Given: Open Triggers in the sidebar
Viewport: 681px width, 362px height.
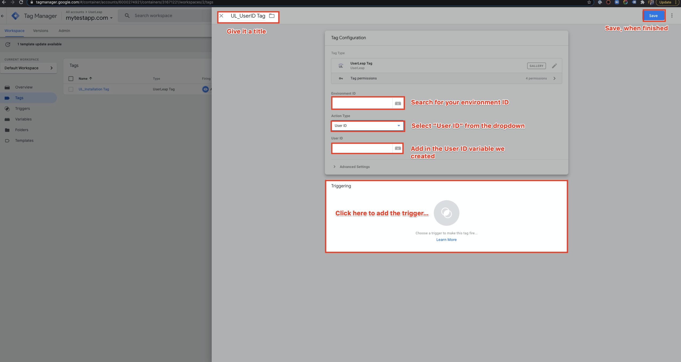Looking at the screenshot, I should [x=22, y=108].
